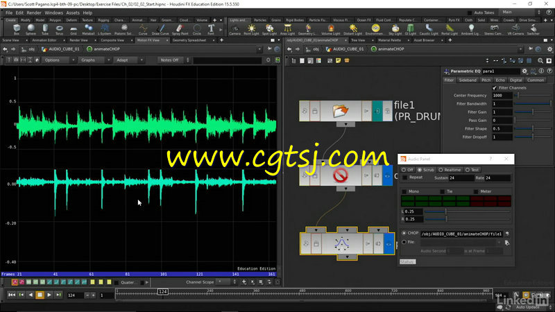Jump to first frame of timeline

[12, 295]
